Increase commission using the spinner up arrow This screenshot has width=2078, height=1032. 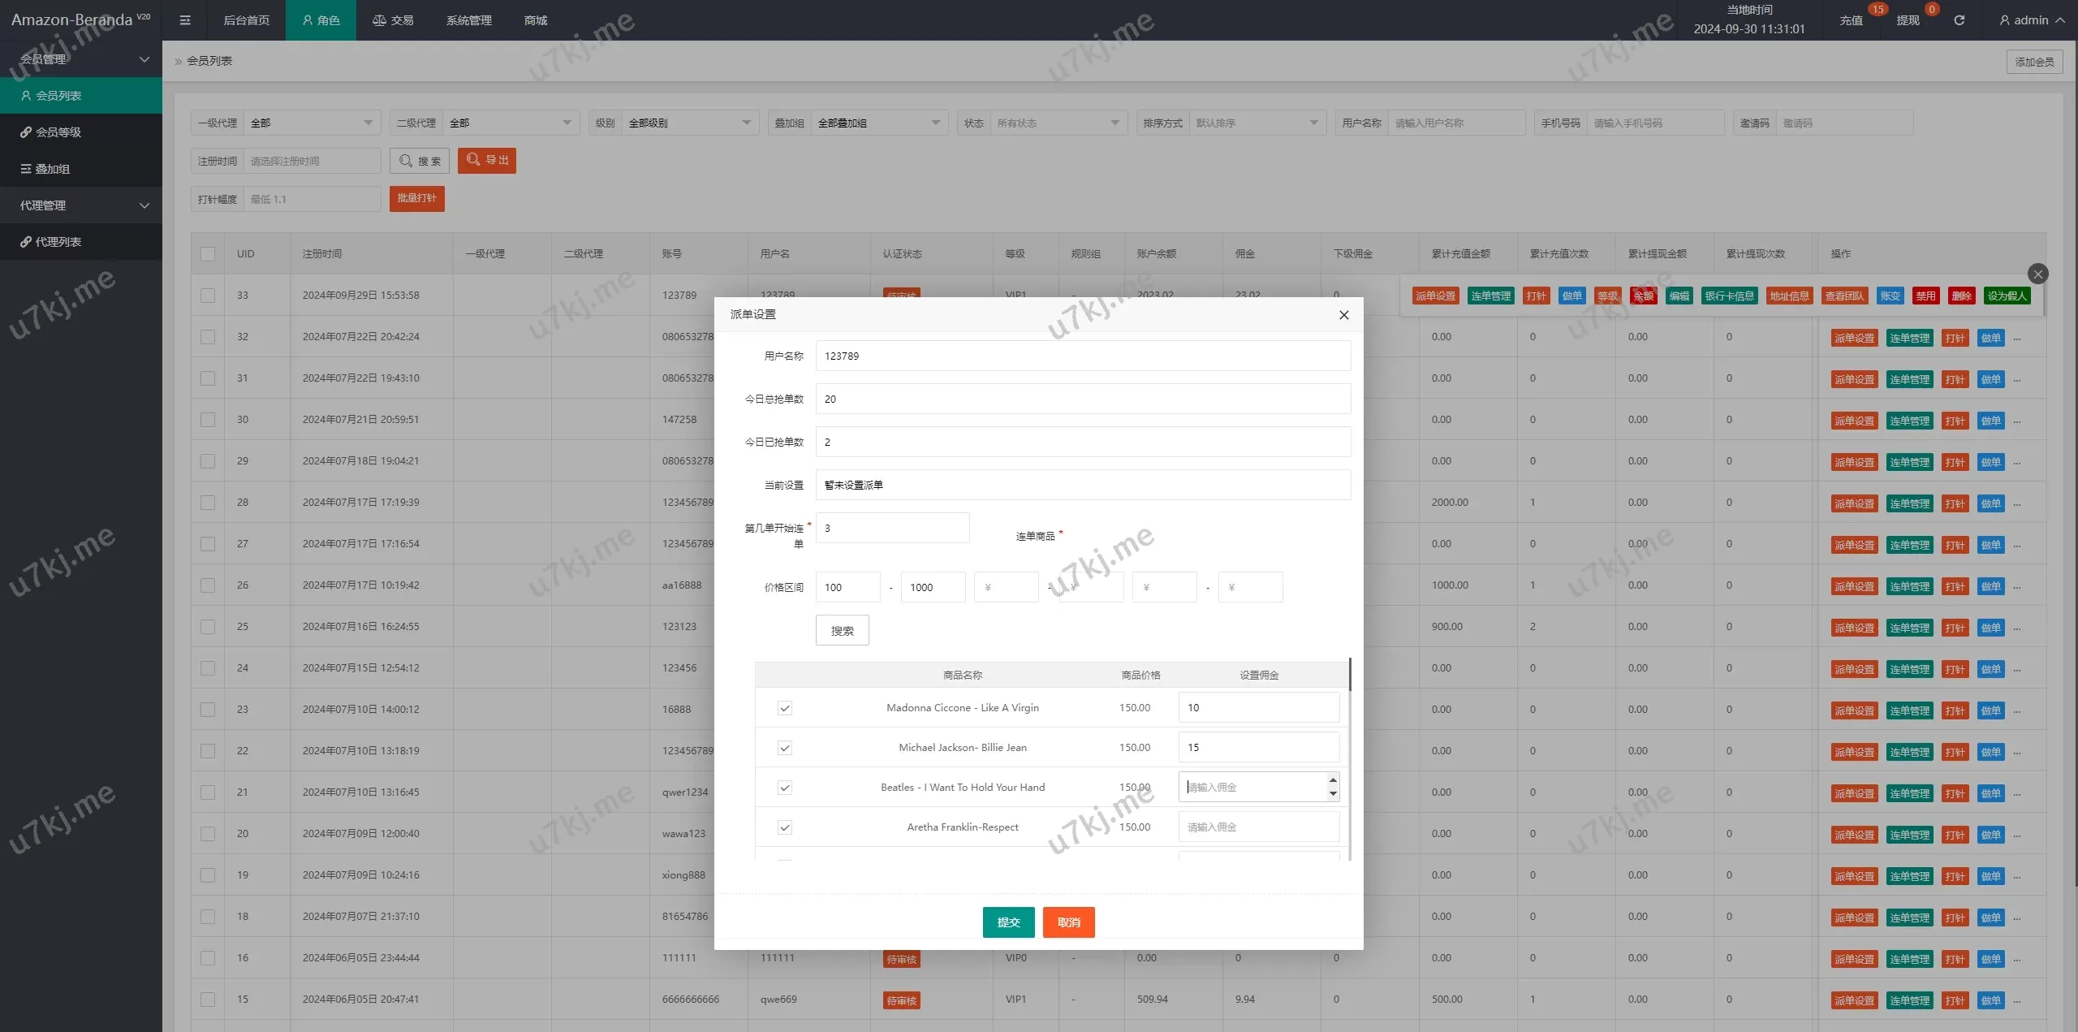coord(1332,780)
